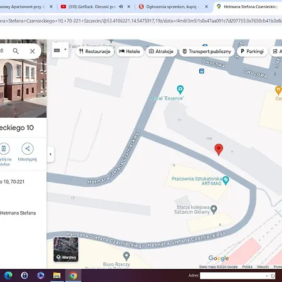Image resolution: width=282 pixels, height=282 pixels.
Task: Click the search magnifier icon in Maps
Action: [x=16, y=51]
